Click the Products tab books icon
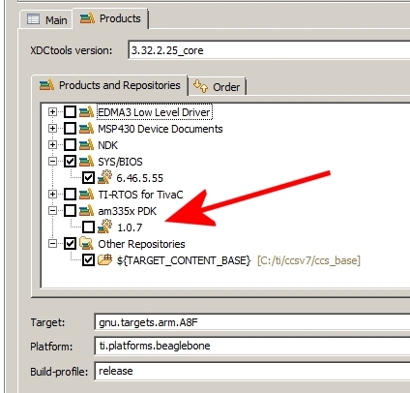The image size is (410, 393). click(87, 18)
